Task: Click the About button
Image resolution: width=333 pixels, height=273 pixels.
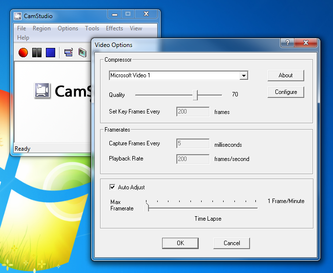Action: [x=286, y=75]
